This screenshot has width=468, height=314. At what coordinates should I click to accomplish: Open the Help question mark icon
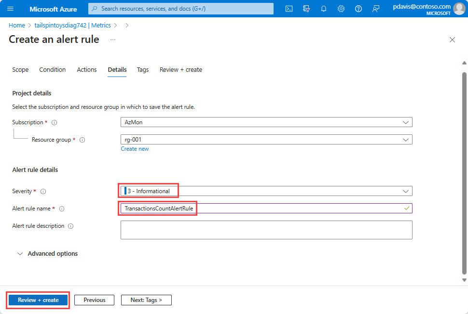tap(358, 9)
